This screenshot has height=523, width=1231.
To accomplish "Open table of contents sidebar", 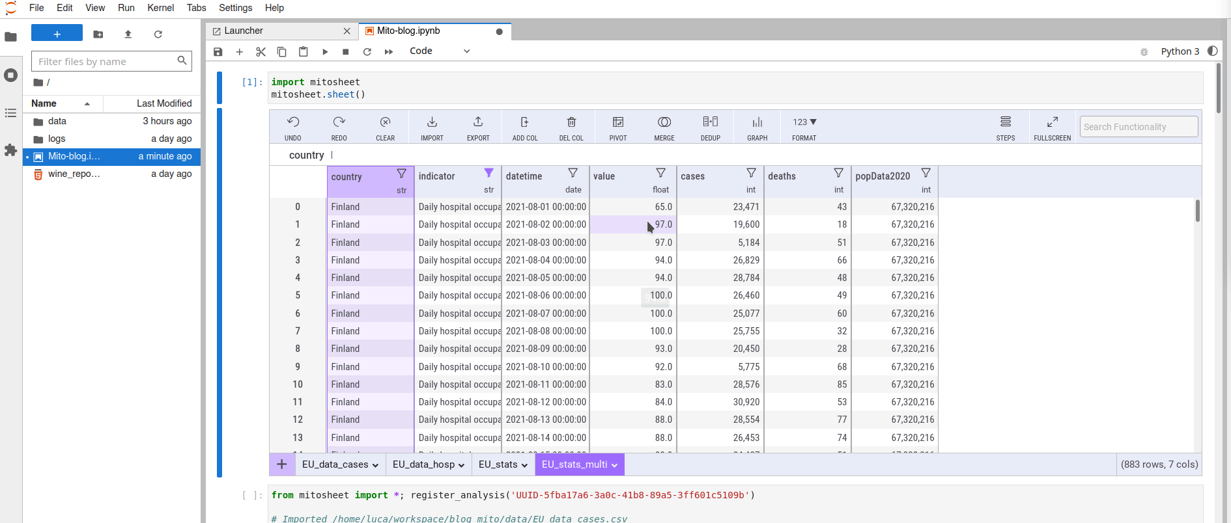I will (11, 113).
